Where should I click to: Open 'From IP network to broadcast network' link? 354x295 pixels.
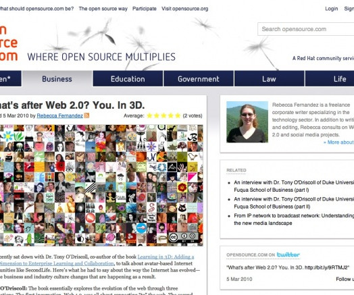click(x=294, y=219)
